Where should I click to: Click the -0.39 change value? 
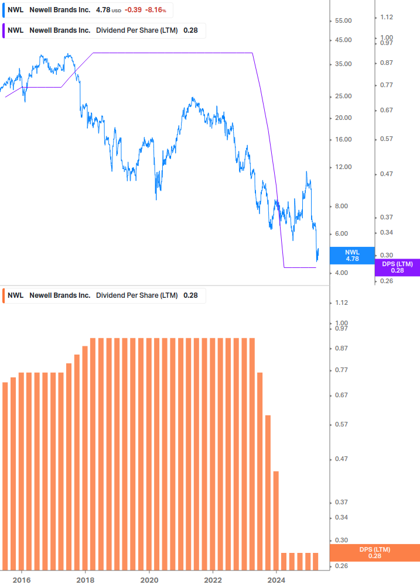133,10
